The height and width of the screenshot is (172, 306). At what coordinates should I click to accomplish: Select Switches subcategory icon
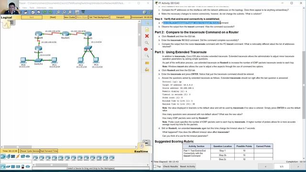[x=8, y=166]
